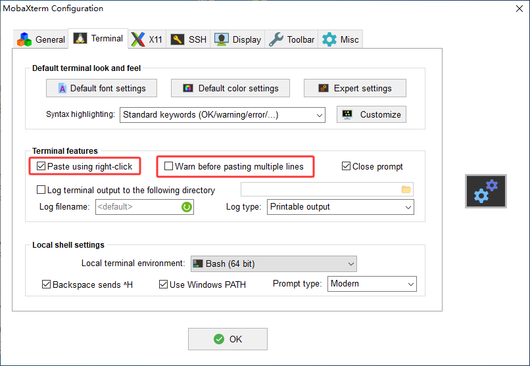Switch to the X11 tab
This screenshot has height=366, width=530.
pos(147,39)
